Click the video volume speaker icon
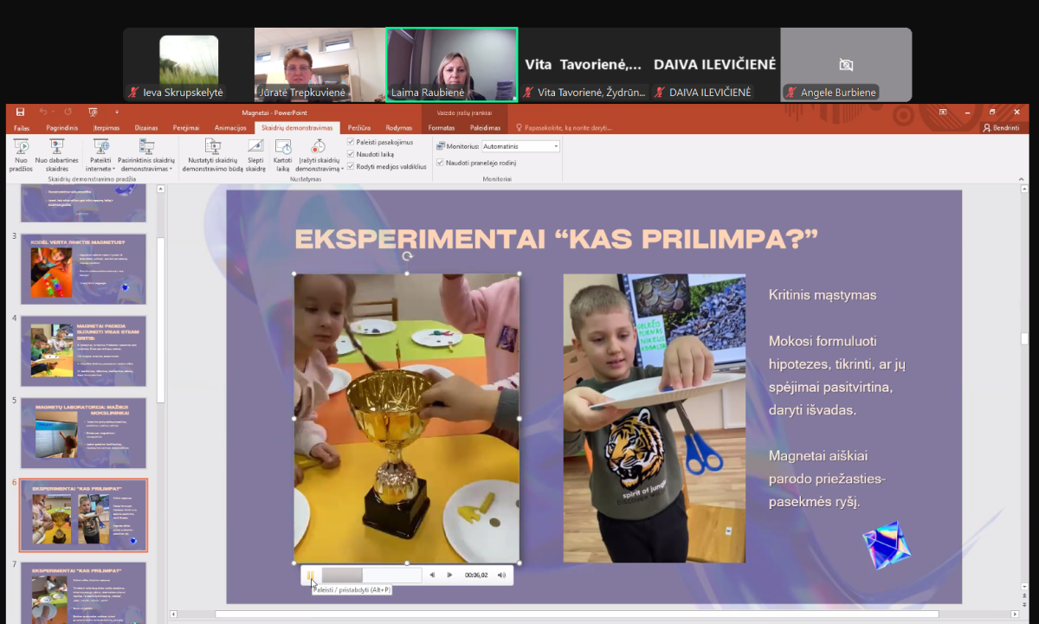Image resolution: width=1039 pixels, height=624 pixels. [501, 575]
